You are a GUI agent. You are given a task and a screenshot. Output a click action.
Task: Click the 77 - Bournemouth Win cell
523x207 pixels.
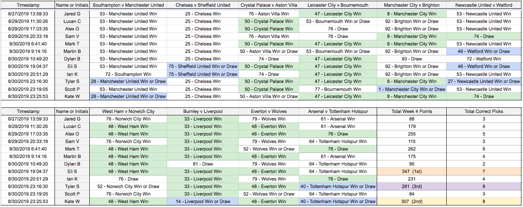[338, 89]
